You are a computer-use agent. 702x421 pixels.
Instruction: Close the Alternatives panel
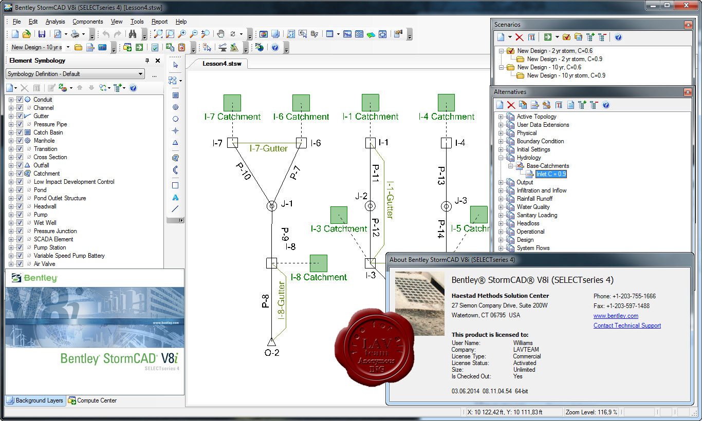tap(688, 92)
